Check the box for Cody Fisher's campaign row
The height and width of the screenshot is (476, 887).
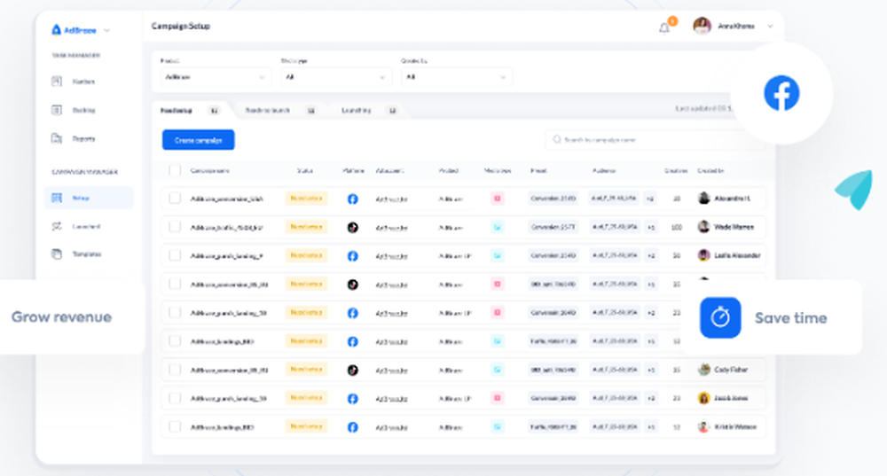tap(175, 370)
